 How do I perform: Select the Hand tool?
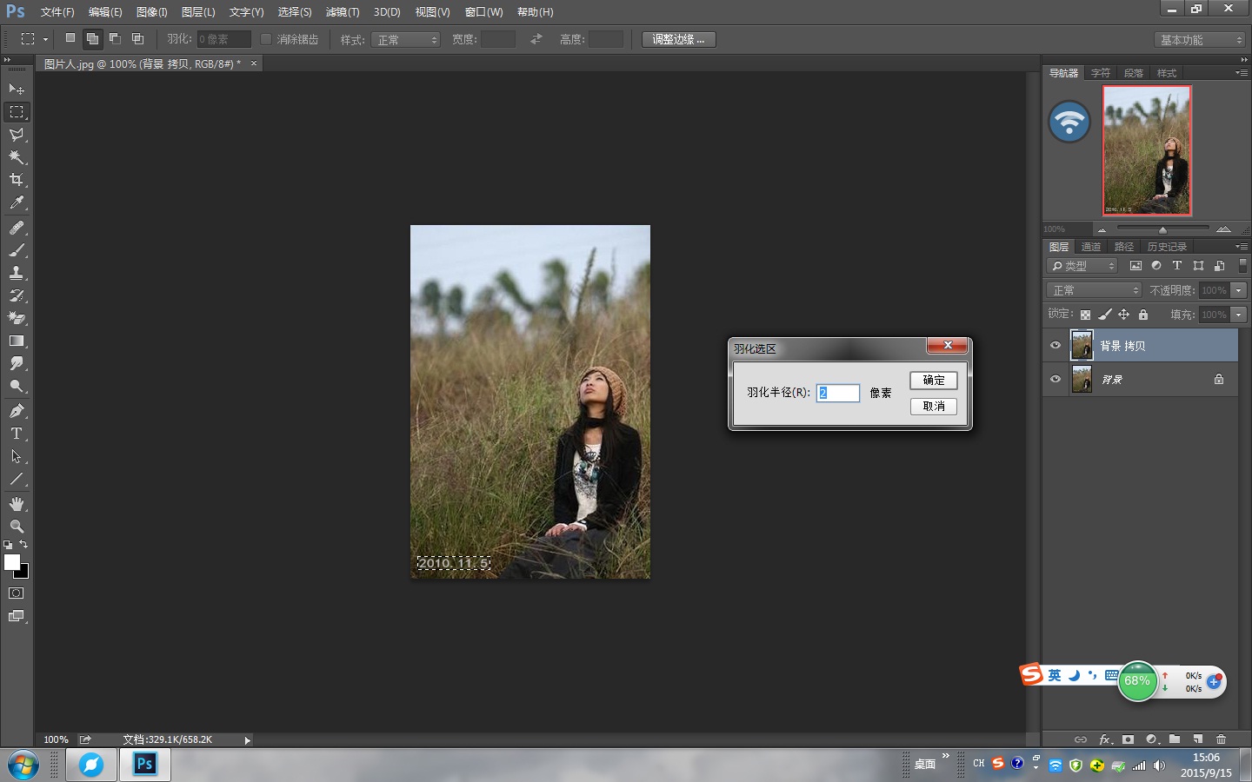click(17, 504)
